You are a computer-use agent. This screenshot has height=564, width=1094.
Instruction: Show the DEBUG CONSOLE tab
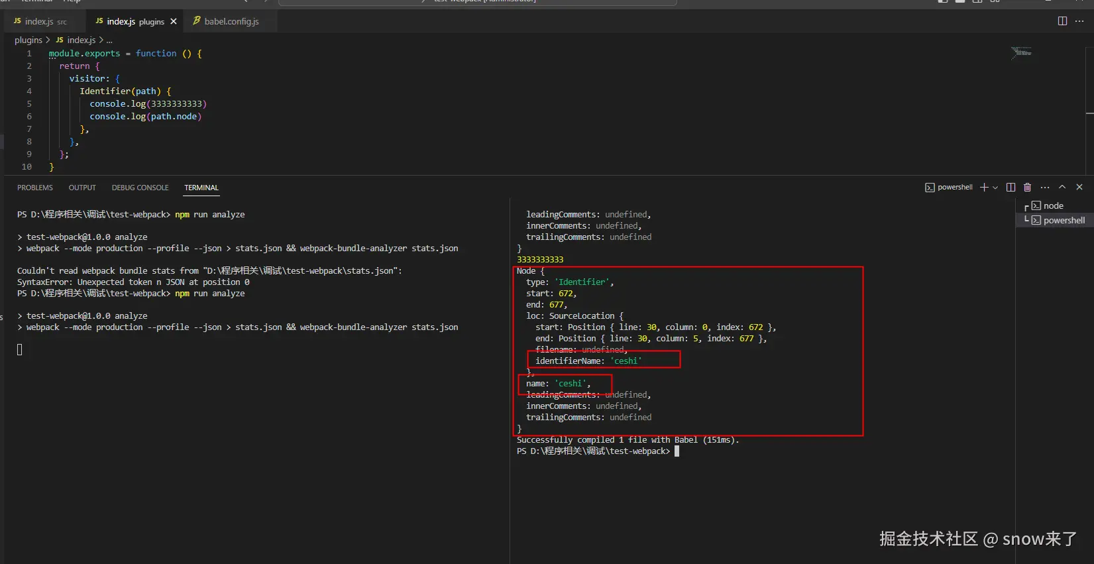140,188
